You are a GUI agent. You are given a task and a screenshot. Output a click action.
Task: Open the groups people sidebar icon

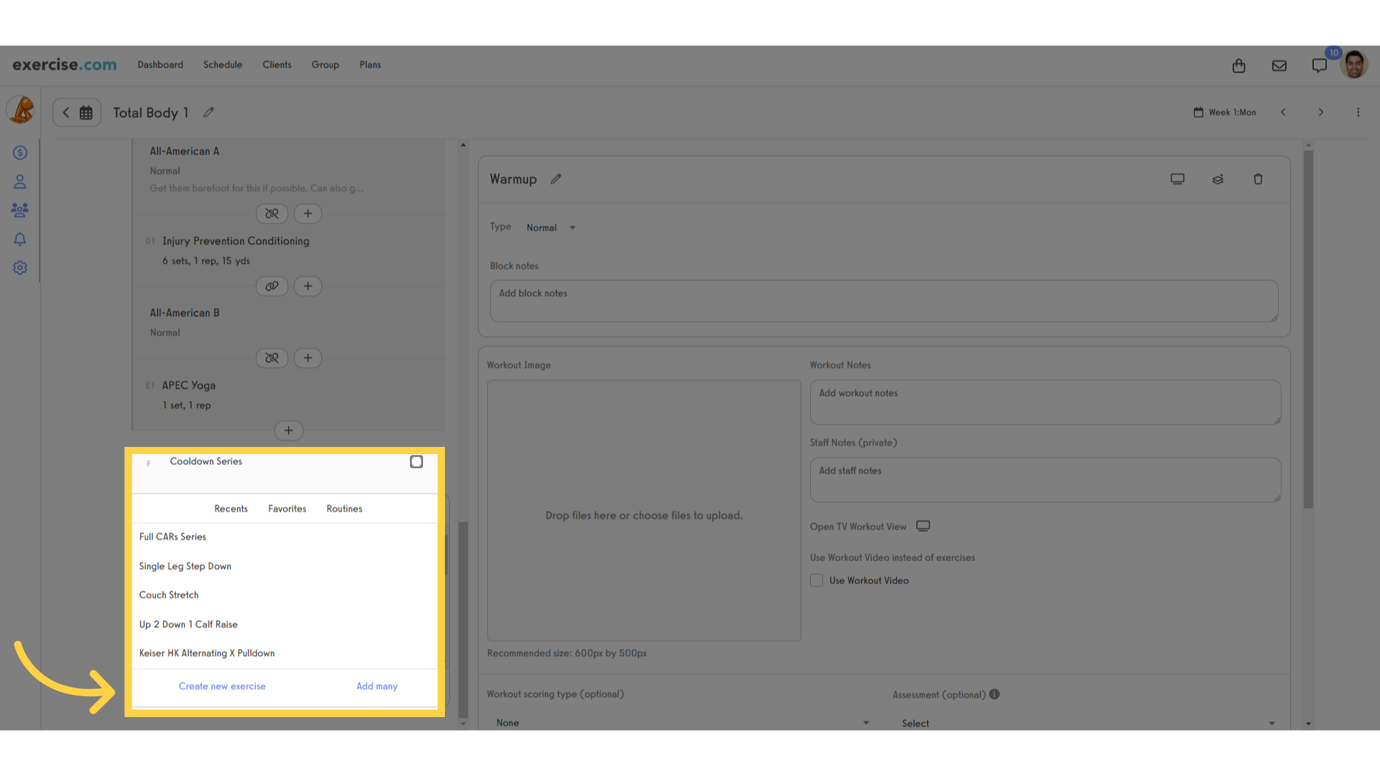tap(20, 210)
